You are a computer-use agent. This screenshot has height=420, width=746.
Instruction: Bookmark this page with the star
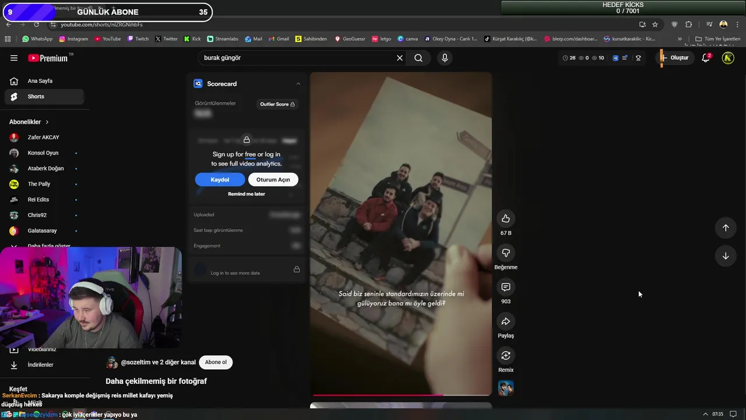(655, 24)
